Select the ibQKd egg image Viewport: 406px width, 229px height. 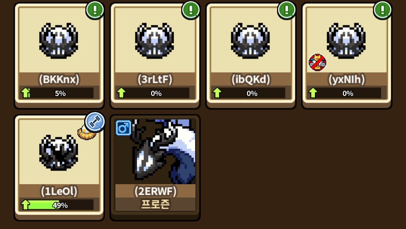click(x=250, y=41)
